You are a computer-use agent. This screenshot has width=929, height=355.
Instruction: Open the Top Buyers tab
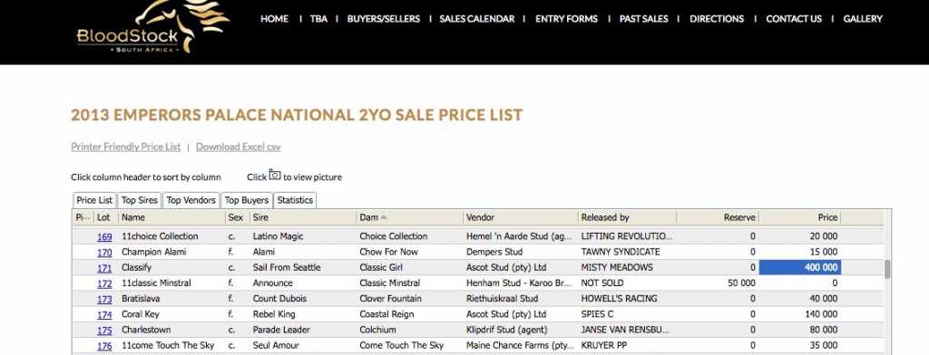click(x=247, y=200)
